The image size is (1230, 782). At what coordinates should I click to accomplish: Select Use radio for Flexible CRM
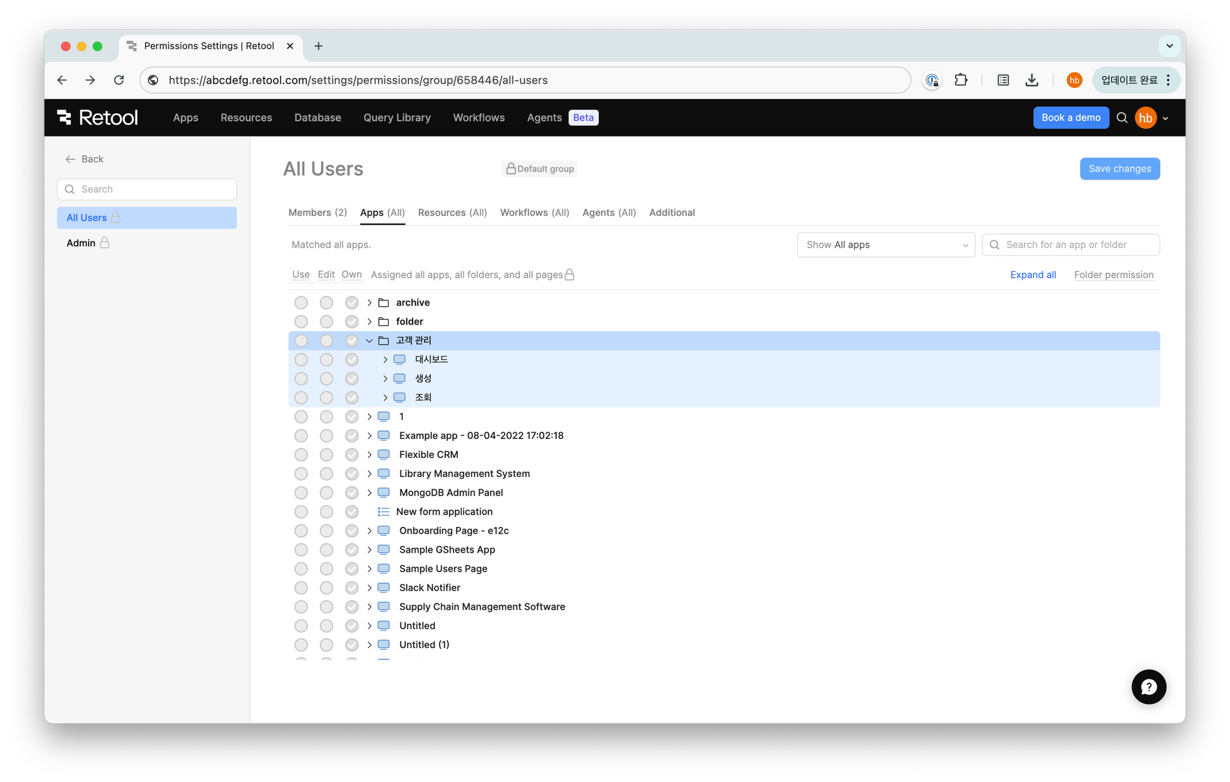(x=301, y=455)
